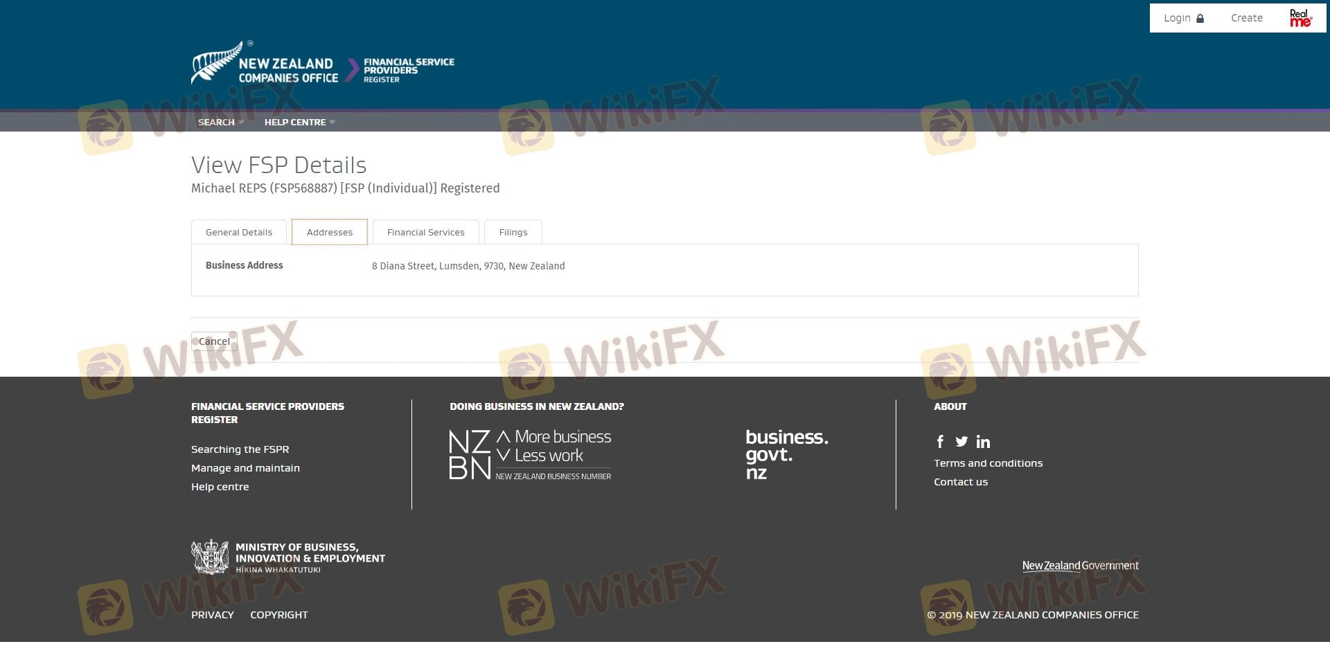
Task: Click the New Zealand Government link
Action: coord(1080,566)
